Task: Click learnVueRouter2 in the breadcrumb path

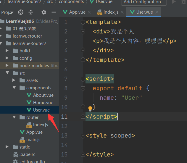Action: coord(24,2)
